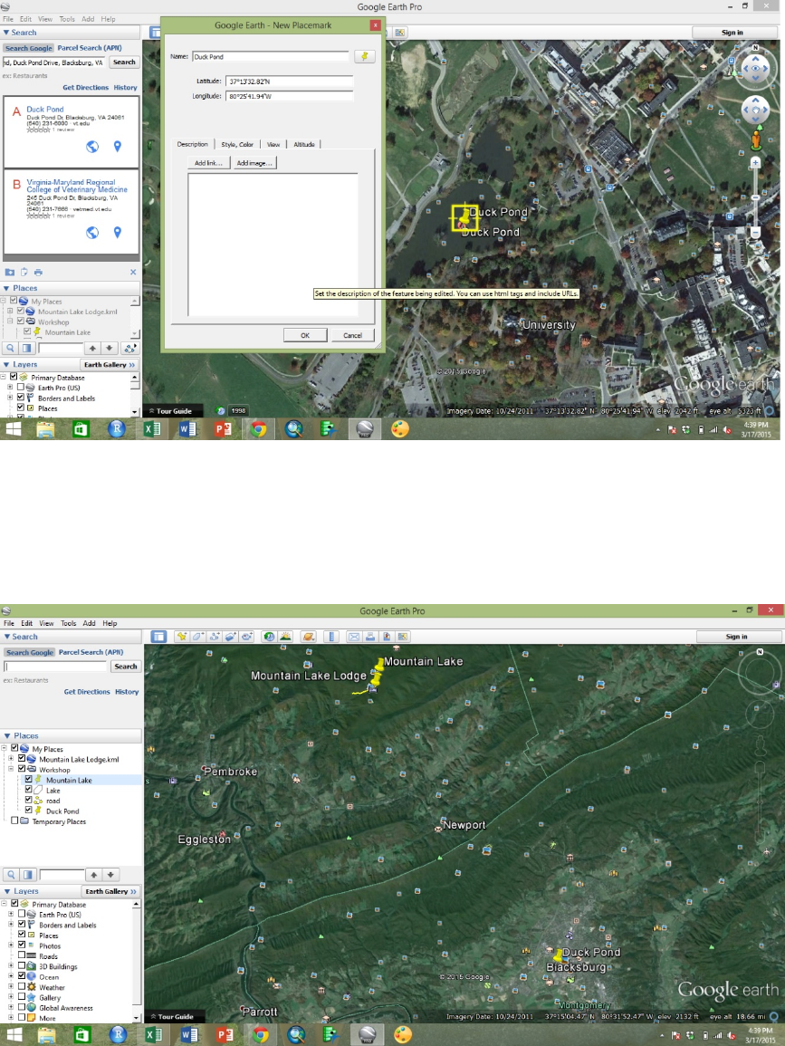
Task: Click Add link... button
Action: pyautogui.click(x=209, y=163)
